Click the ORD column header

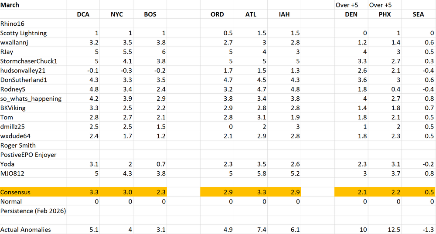click(x=217, y=14)
